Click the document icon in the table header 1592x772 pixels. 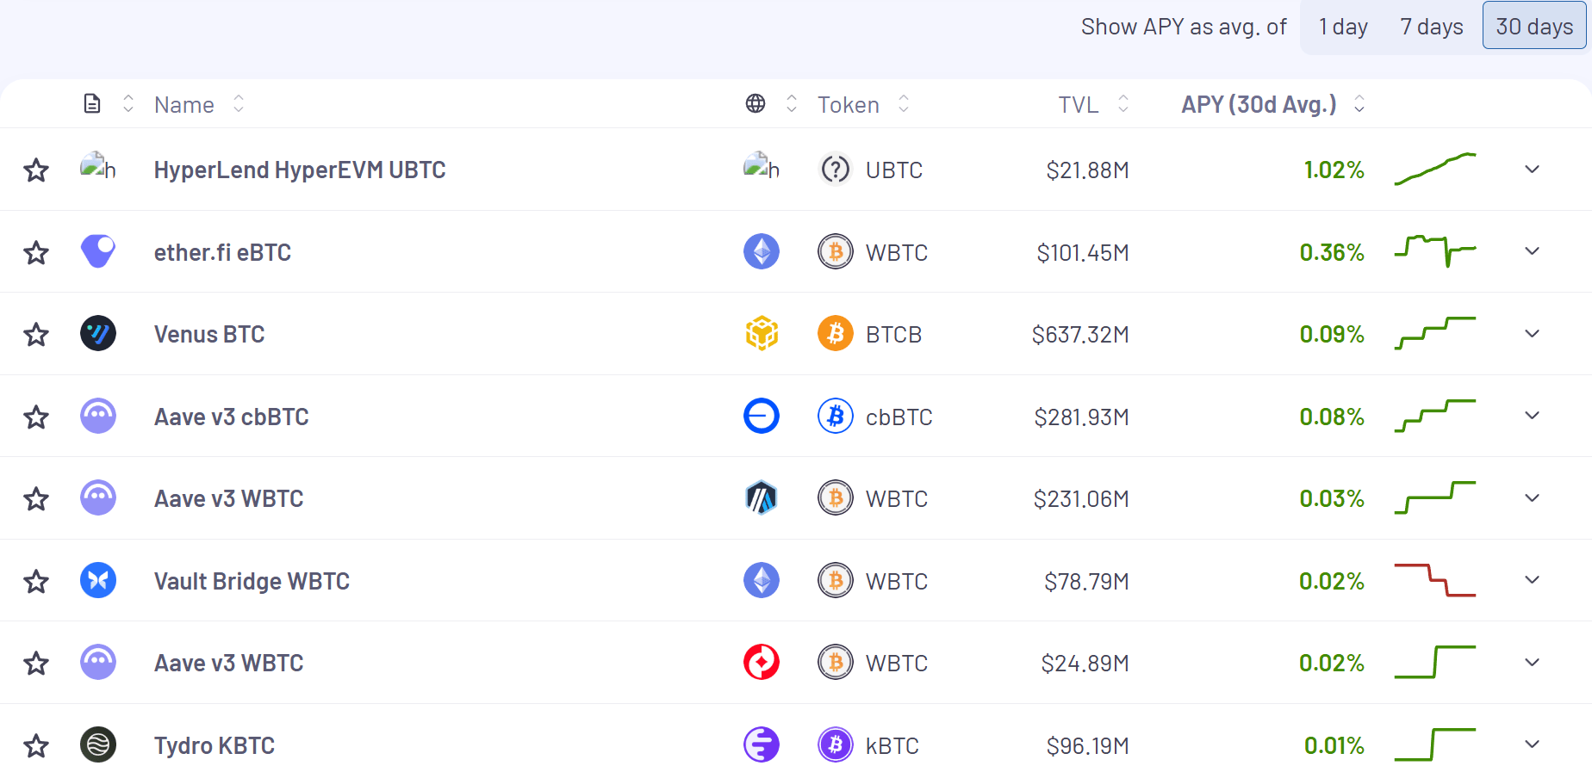[92, 104]
